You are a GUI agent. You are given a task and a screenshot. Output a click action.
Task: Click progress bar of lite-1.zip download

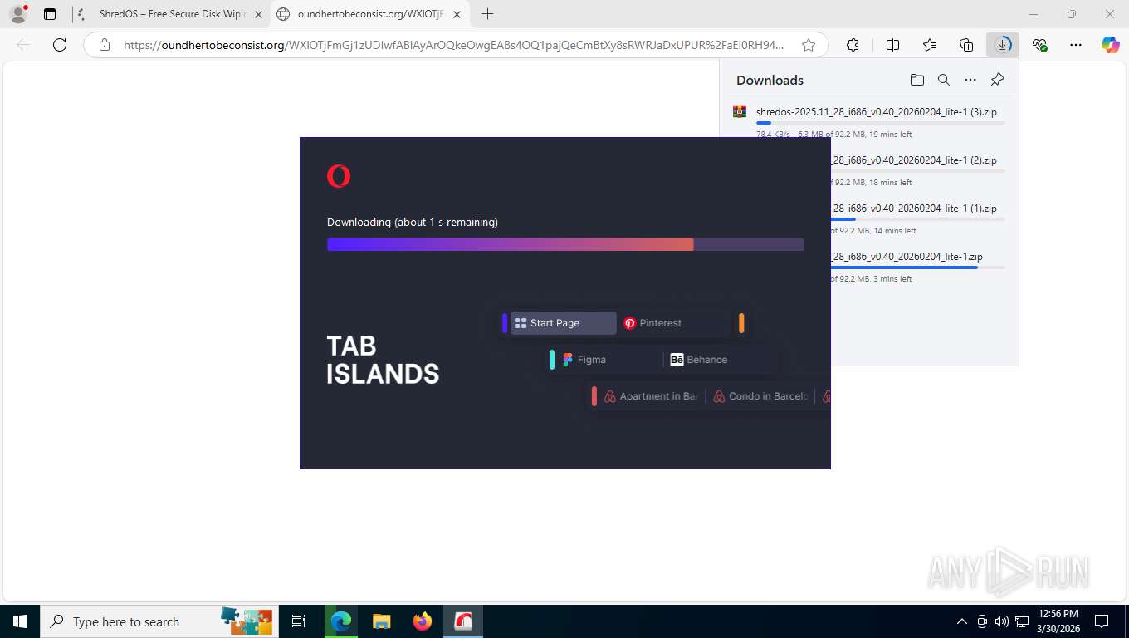pos(917,267)
